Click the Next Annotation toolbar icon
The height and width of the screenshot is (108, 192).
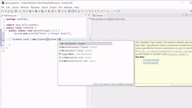point(86,11)
